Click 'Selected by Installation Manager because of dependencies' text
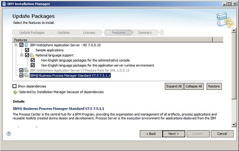Screen dimensions: 239x151 pos(61,92)
